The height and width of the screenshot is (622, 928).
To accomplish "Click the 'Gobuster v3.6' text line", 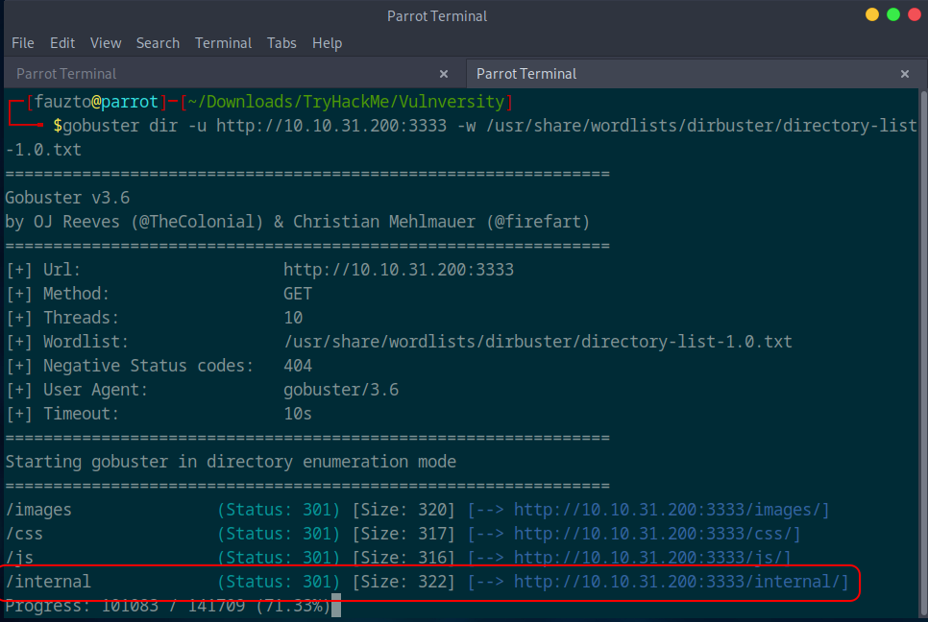I will [67, 198].
